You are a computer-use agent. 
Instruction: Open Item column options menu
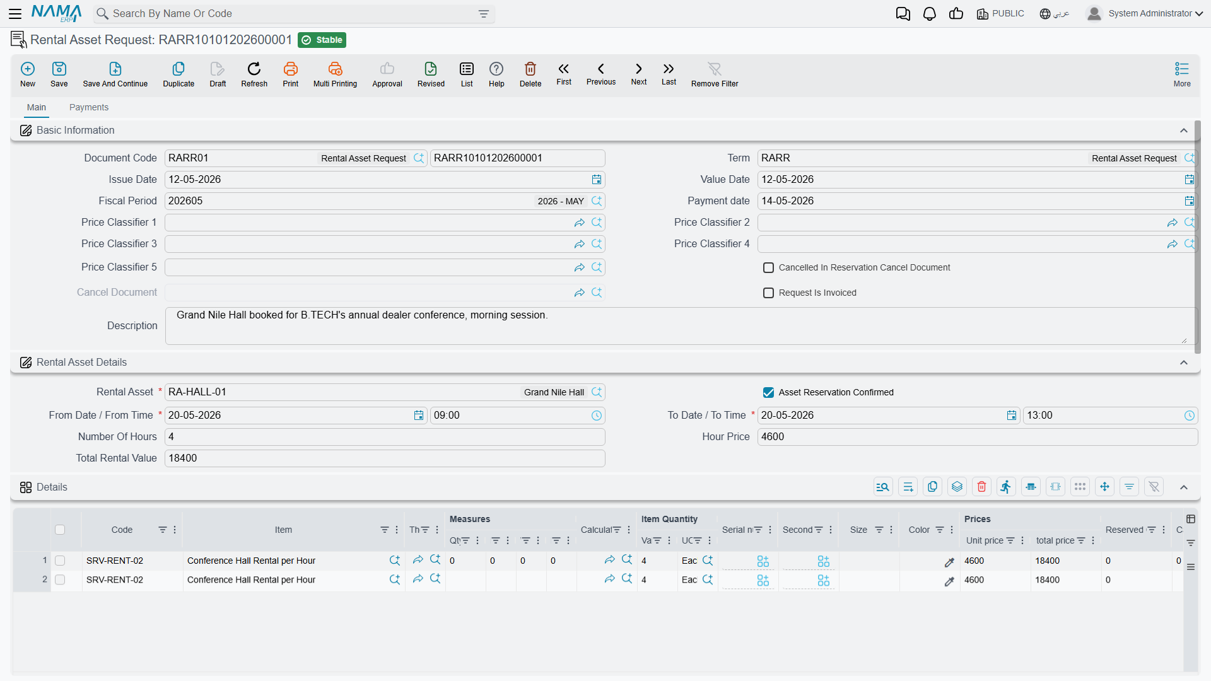(397, 530)
